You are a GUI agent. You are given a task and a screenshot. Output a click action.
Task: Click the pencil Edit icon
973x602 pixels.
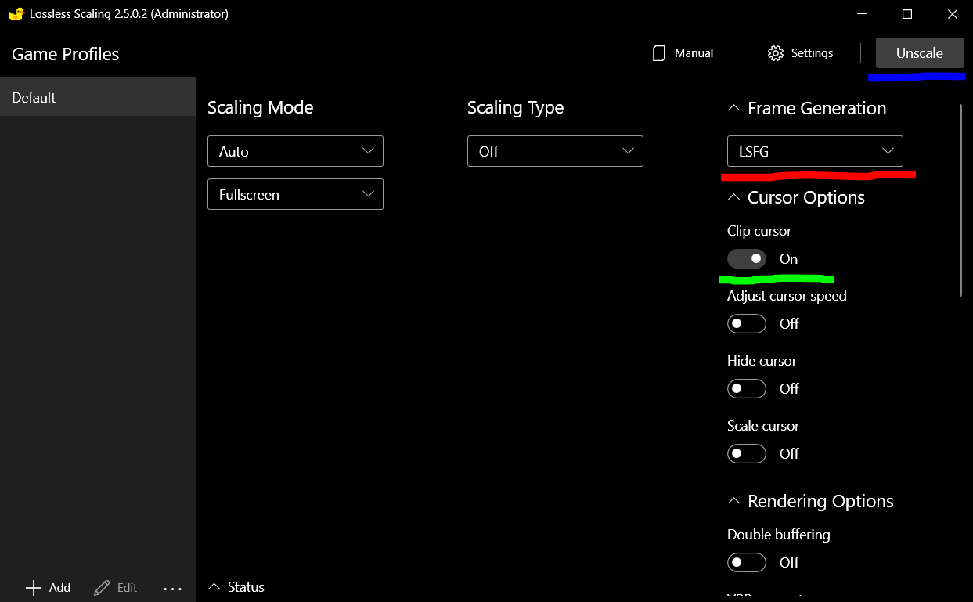click(x=102, y=588)
